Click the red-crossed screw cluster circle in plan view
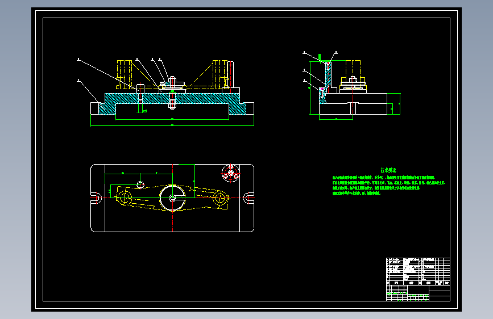Image resolution: width=493 pixels, height=319 pixels. (x=231, y=173)
